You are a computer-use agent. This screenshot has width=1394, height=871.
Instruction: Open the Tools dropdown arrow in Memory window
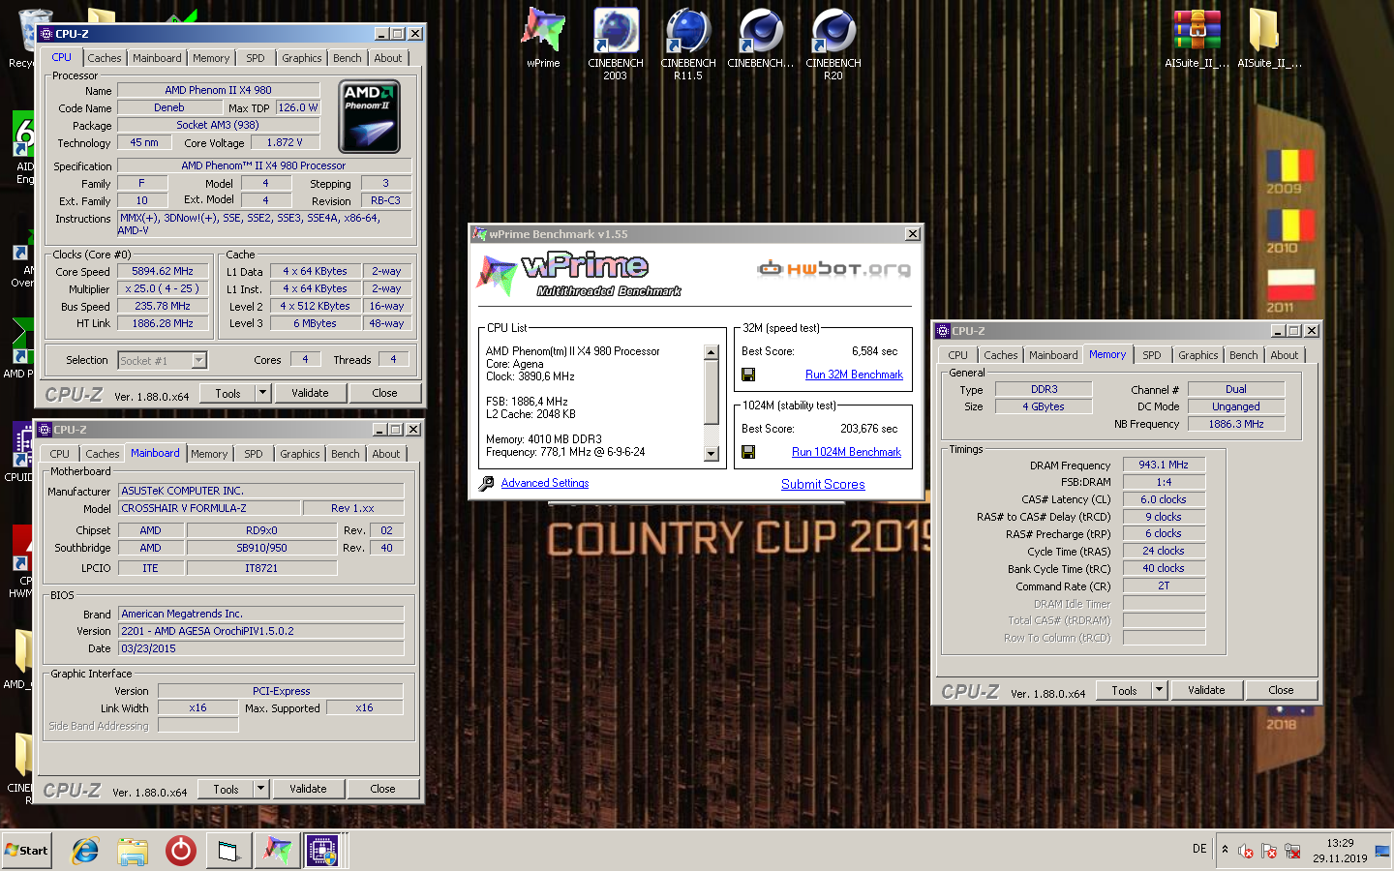1159,690
